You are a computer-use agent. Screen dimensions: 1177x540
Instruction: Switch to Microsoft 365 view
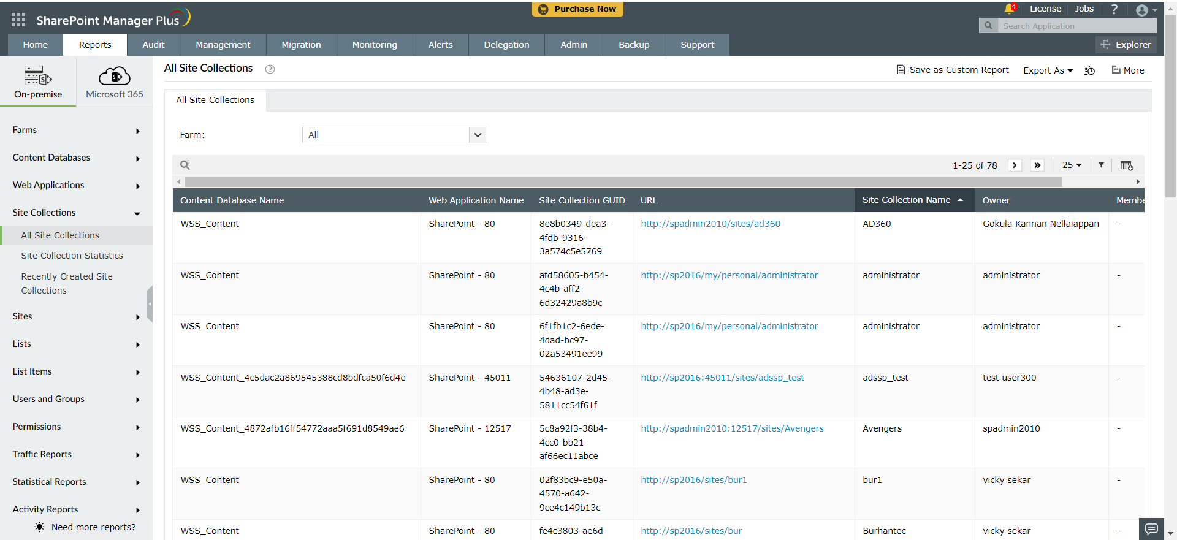[x=115, y=82]
